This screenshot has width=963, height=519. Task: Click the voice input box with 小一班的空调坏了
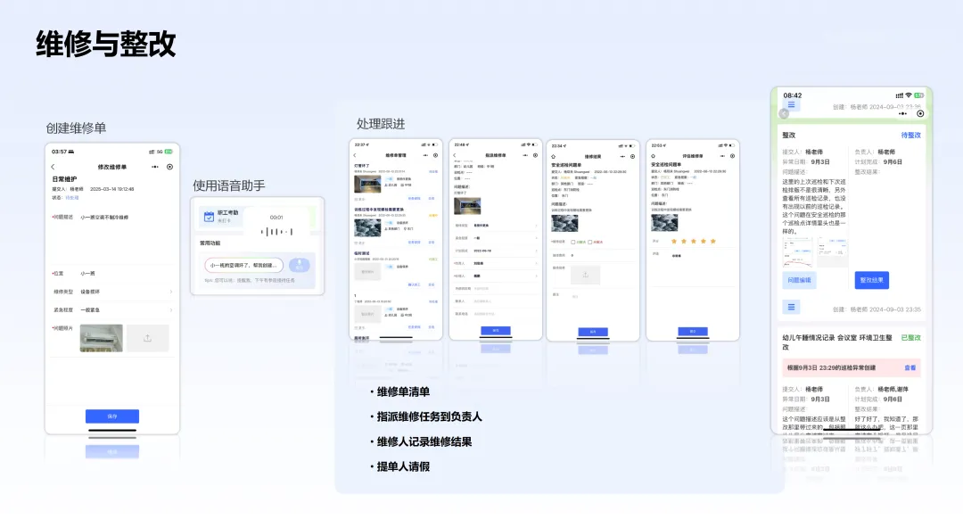coord(243,266)
